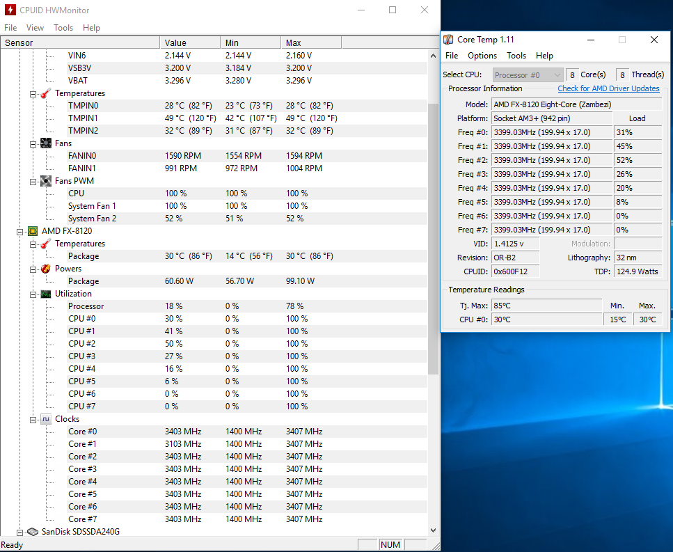Click the Freq #2 frequency field in Core Temp
Image resolution: width=673 pixels, height=552 pixels.
(x=551, y=160)
